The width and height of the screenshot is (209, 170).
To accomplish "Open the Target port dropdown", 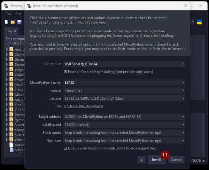I will (124, 64).
